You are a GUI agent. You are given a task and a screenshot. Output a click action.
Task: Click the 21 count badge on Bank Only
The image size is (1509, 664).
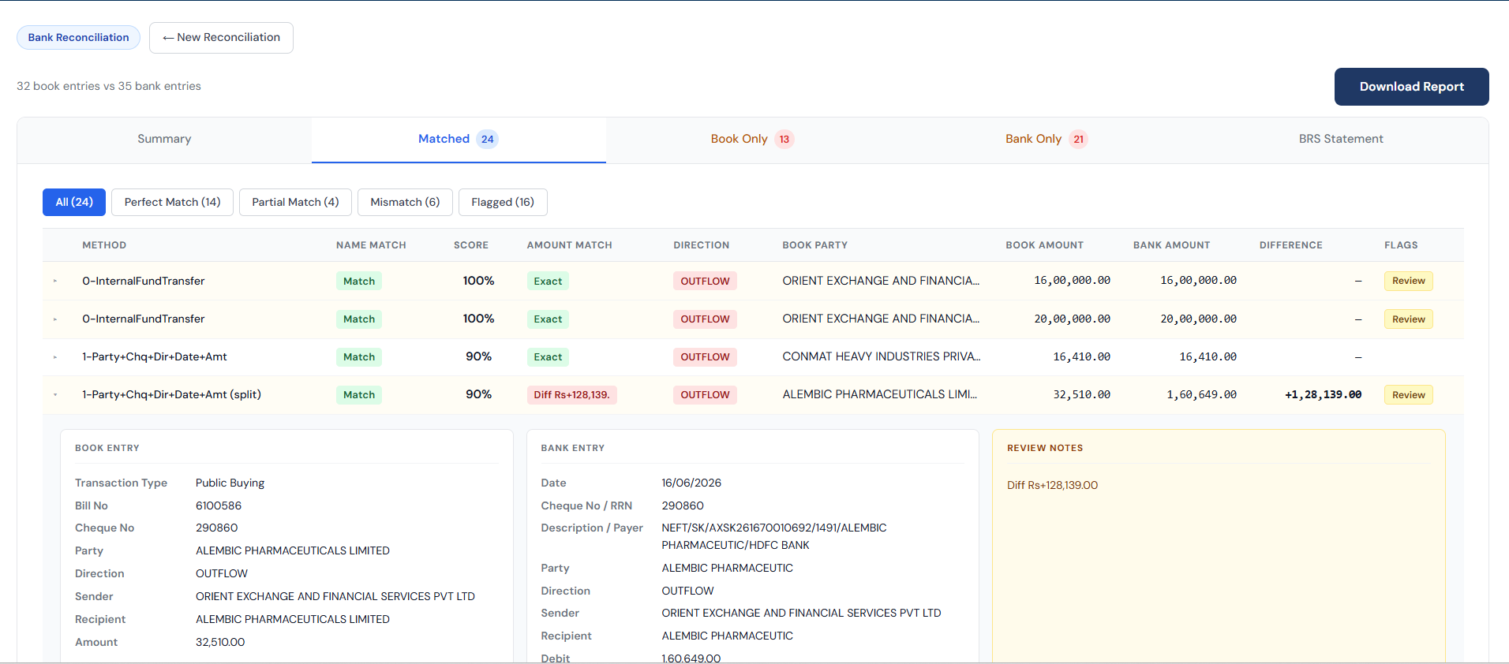coord(1078,140)
